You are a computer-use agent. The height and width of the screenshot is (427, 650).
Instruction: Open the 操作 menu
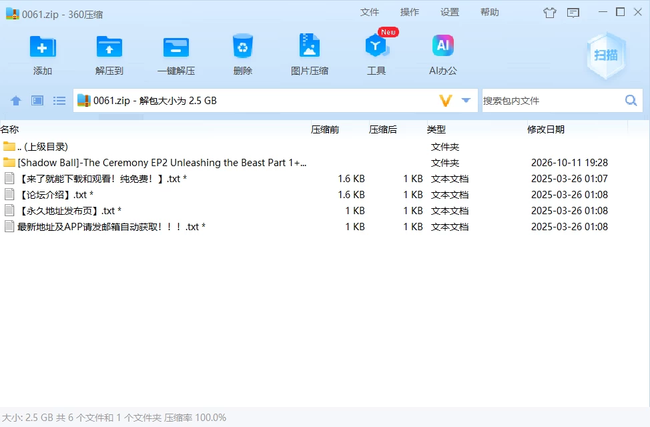410,12
